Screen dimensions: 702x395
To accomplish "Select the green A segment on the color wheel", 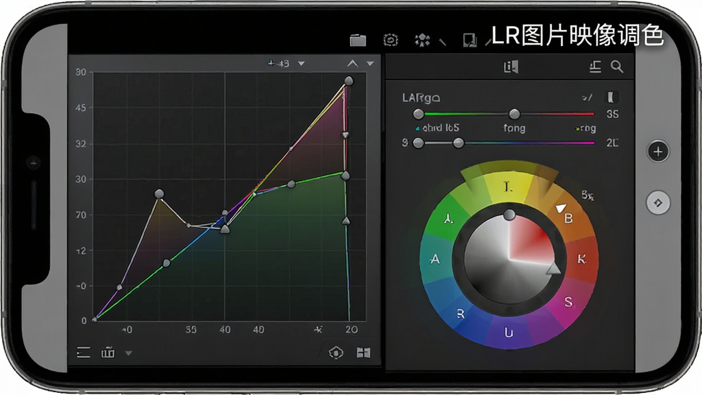I will 448,219.
